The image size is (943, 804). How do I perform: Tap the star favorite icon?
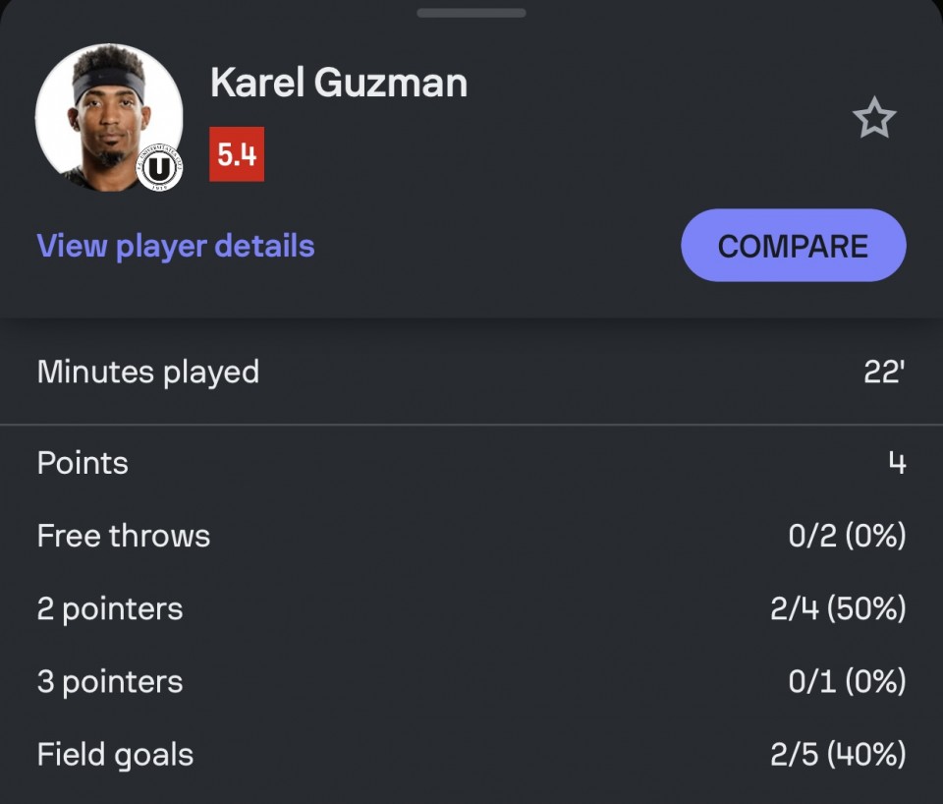pyautogui.click(x=873, y=119)
